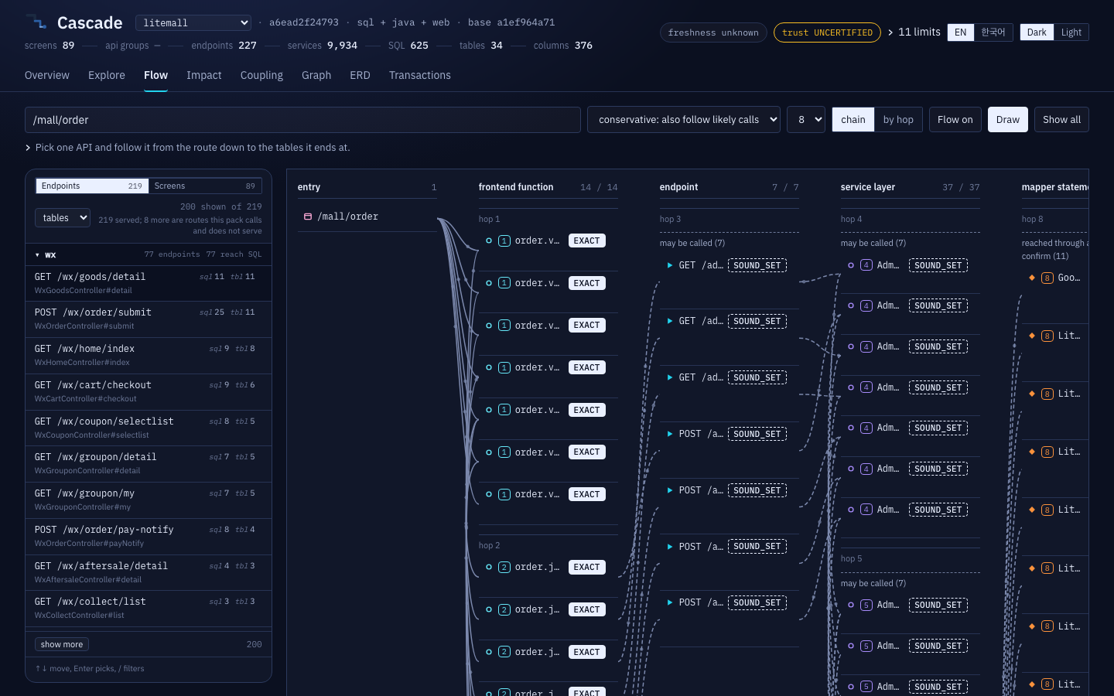Click the orange diamond icon beside Goo…
This screenshot has width=1114, height=696.
click(1032, 278)
